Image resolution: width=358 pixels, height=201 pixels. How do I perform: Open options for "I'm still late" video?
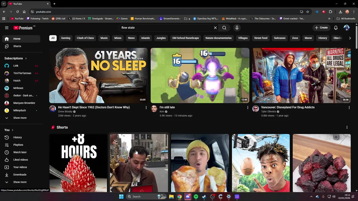pos(248,107)
